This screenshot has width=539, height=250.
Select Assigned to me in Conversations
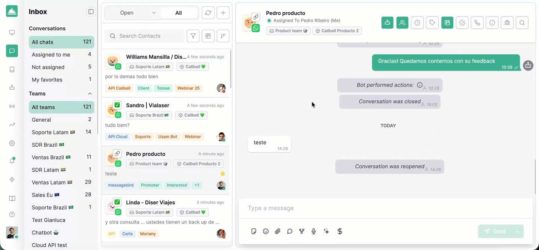pos(61,55)
